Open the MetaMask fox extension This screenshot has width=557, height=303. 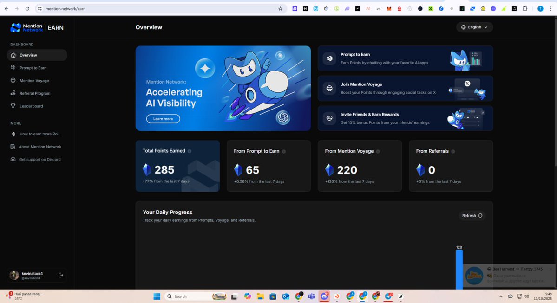click(389, 8)
